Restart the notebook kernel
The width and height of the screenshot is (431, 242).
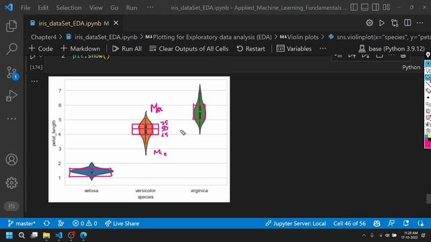click(251, 48)
